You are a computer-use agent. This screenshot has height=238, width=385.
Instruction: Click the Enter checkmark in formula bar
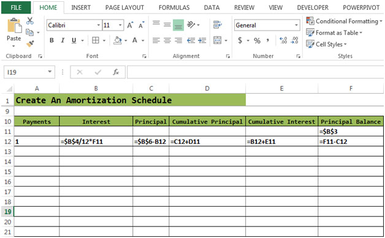click(97, 72)
